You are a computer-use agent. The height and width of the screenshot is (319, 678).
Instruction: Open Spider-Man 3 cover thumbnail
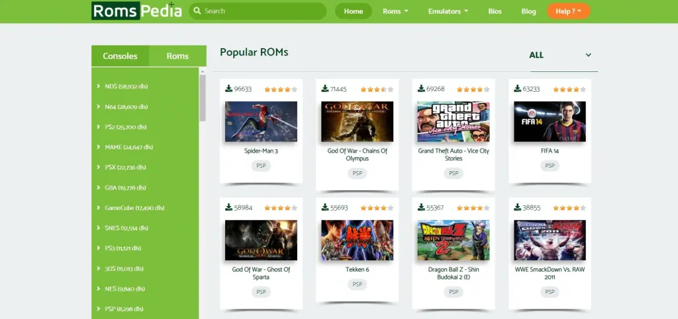coord(261,122)
